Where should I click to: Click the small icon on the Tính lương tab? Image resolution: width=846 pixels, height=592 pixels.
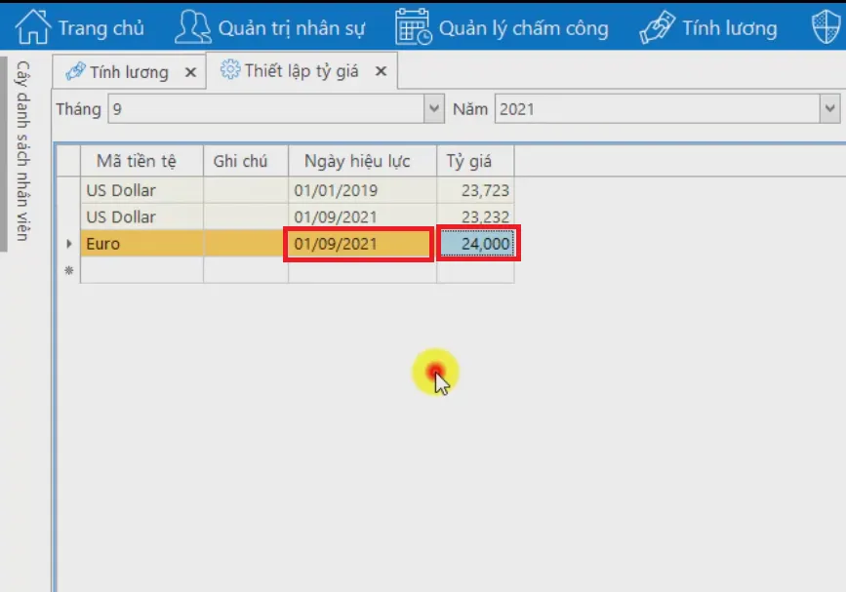pyautogui.click(x=75, y=71)
